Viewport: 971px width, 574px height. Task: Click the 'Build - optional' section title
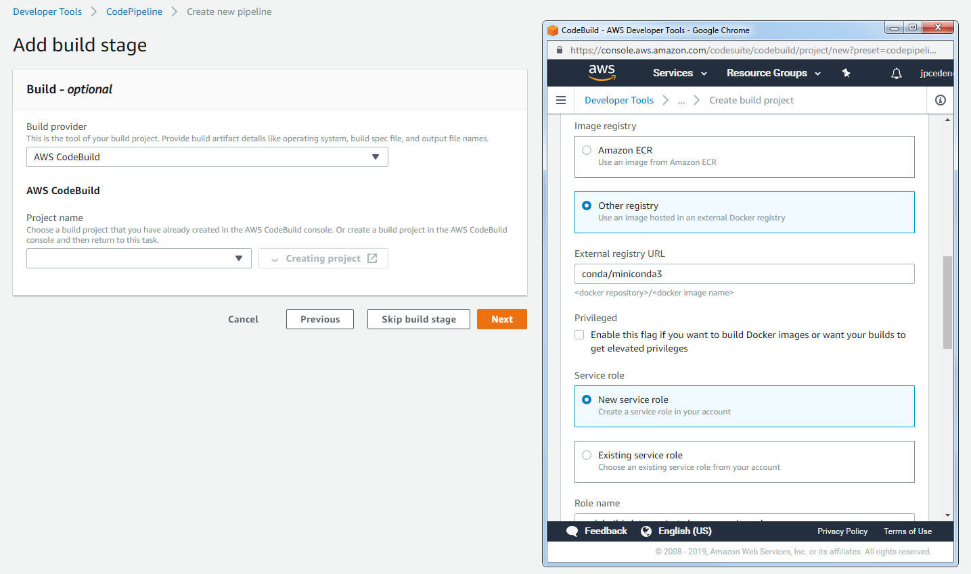(x=69, y=89)
